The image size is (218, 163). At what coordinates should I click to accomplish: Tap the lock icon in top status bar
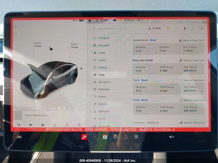coord(90,20)
